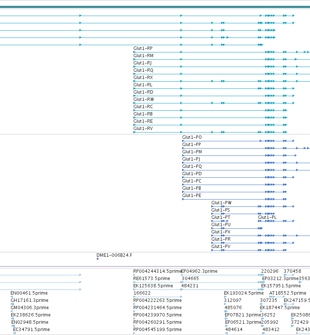Select the Glut1-RB transcript label
Screen dimensions: 310x335
click(x=143, y=114)
